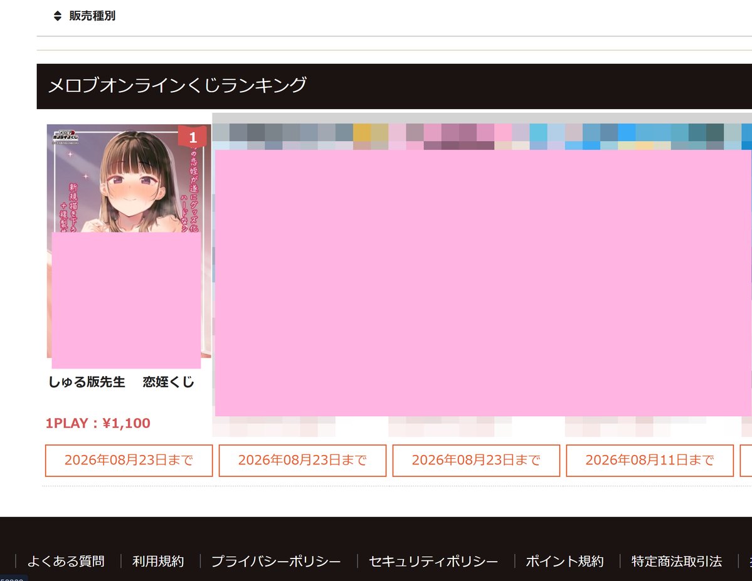Viewport: 752px width, 581px height.
Task: Open the プライバシーポリシー footer link
Action: pyautogui.click(x=276, y=562)
